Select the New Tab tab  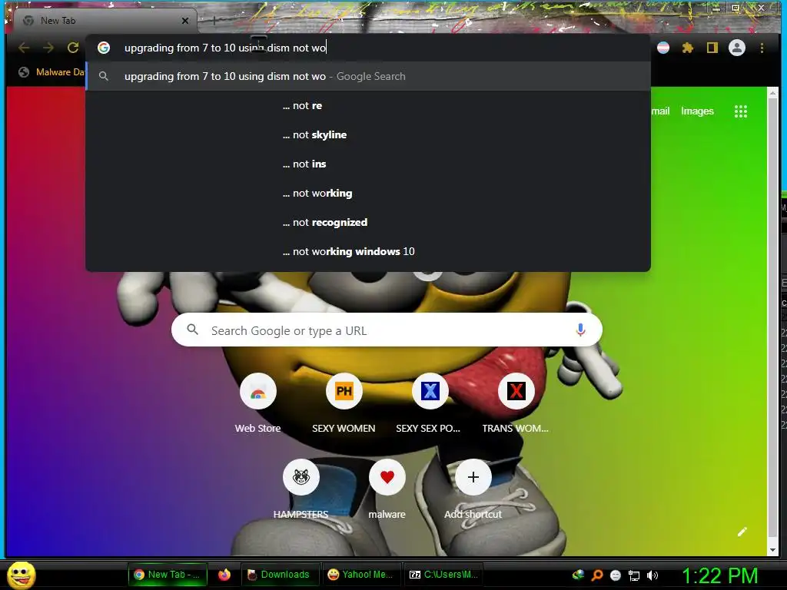(105, 21)
